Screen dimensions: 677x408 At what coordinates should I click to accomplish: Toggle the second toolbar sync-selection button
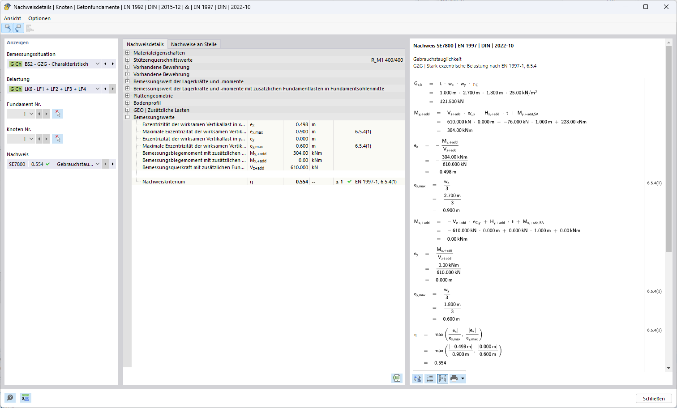pyautogui.click(x=18, y=28)
